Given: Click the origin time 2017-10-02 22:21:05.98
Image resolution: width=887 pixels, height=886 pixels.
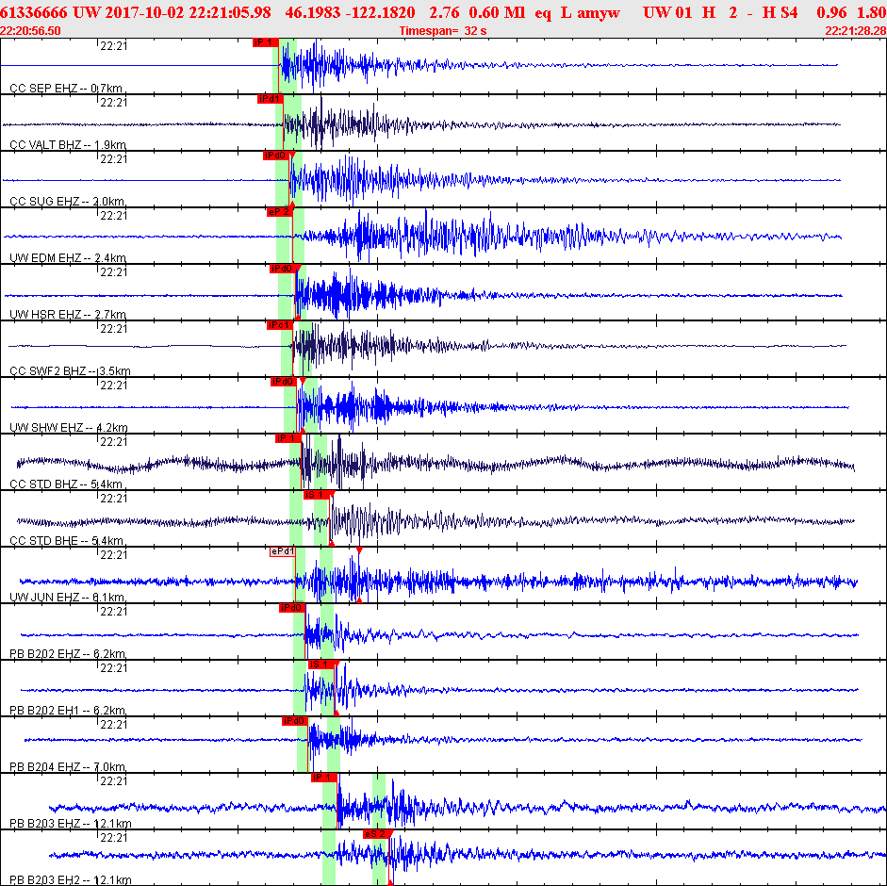Looking at the screenshot, I should [x=188, y=12].
